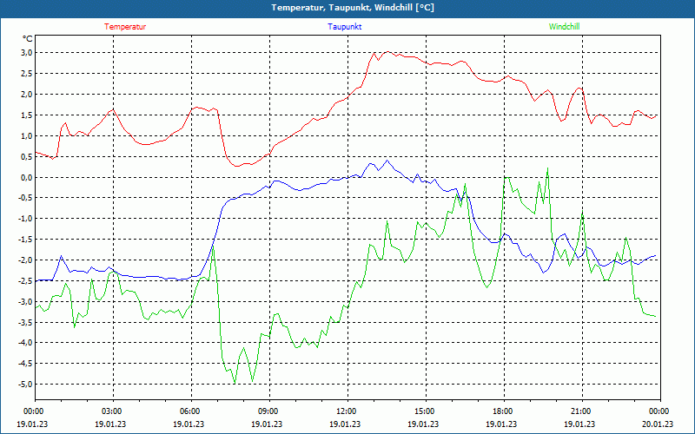Click the 12:00 time label

(x=347, y=411)
